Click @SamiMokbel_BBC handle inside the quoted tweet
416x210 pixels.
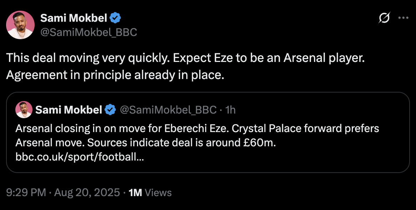tap(168, 110)
